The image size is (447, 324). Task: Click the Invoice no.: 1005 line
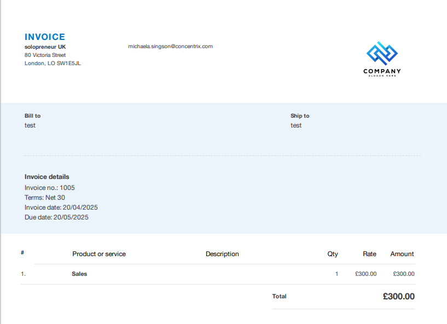(50, 188)
